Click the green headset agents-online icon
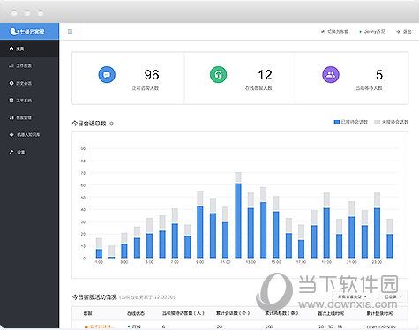This screenshot has height=330, width=419. tap(218, 75)
